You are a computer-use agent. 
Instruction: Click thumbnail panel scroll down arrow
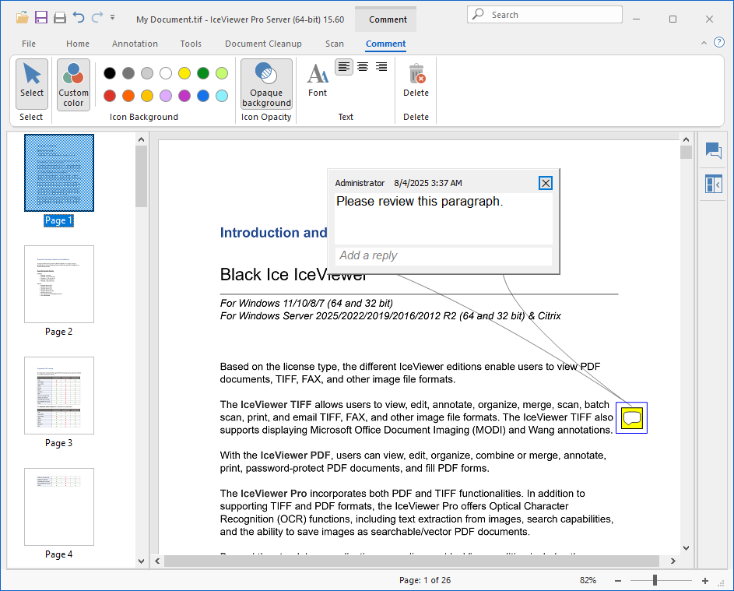coord(142,561)
